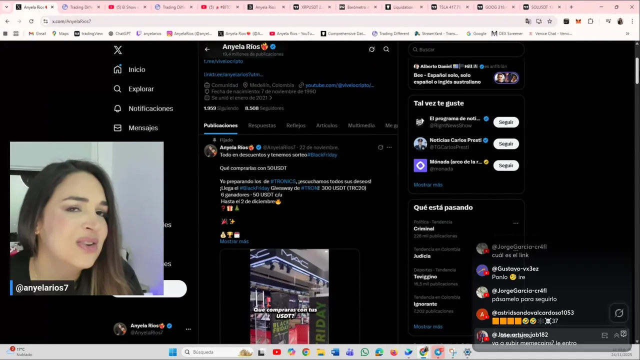The width and height of the screenshot is (640, 360).
Task: Open Mensajes in the X sidebar
Action: (x=135, y=128)
